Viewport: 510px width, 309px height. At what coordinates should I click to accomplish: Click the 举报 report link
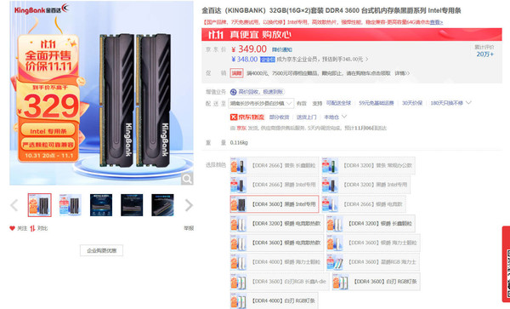[189, 228]
